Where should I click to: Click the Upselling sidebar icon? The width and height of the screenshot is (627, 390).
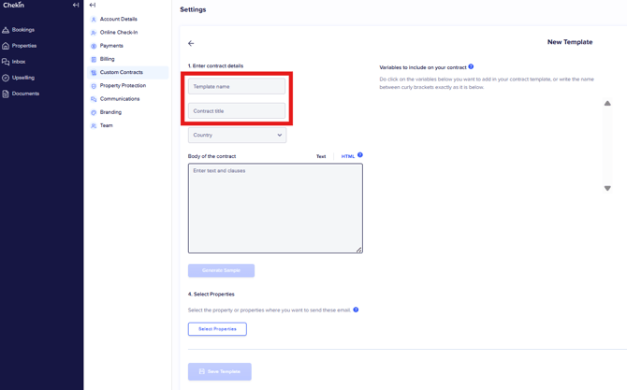[x=6, y=78]
